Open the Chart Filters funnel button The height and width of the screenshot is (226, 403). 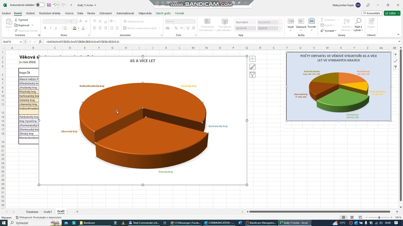(x=252, y=75)
